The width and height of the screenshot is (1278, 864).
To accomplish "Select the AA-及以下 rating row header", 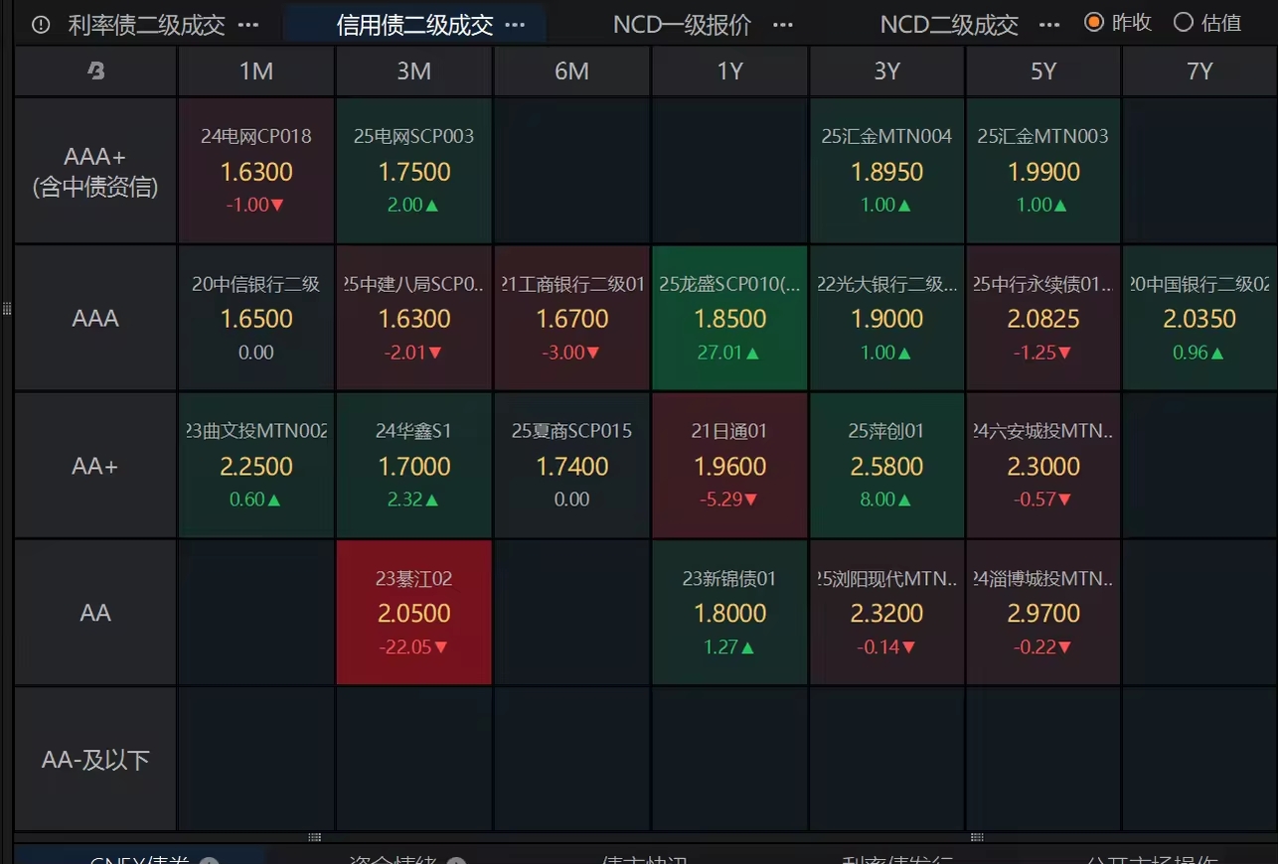I will pos(95,760).
